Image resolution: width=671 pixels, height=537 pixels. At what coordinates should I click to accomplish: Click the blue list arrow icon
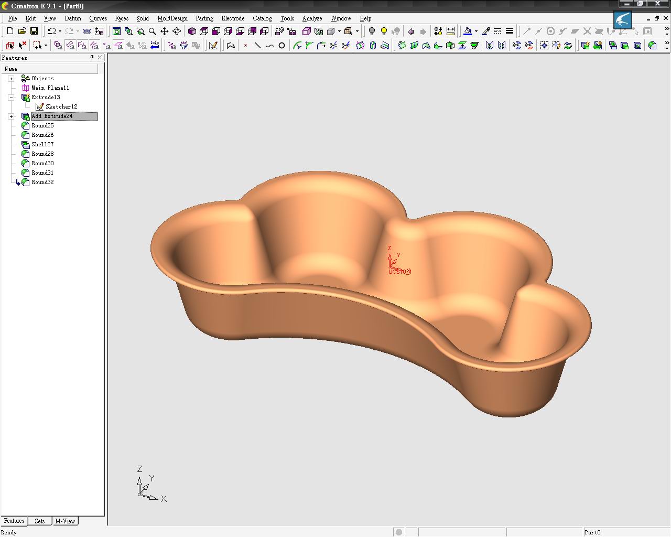(x=155, y=46)
